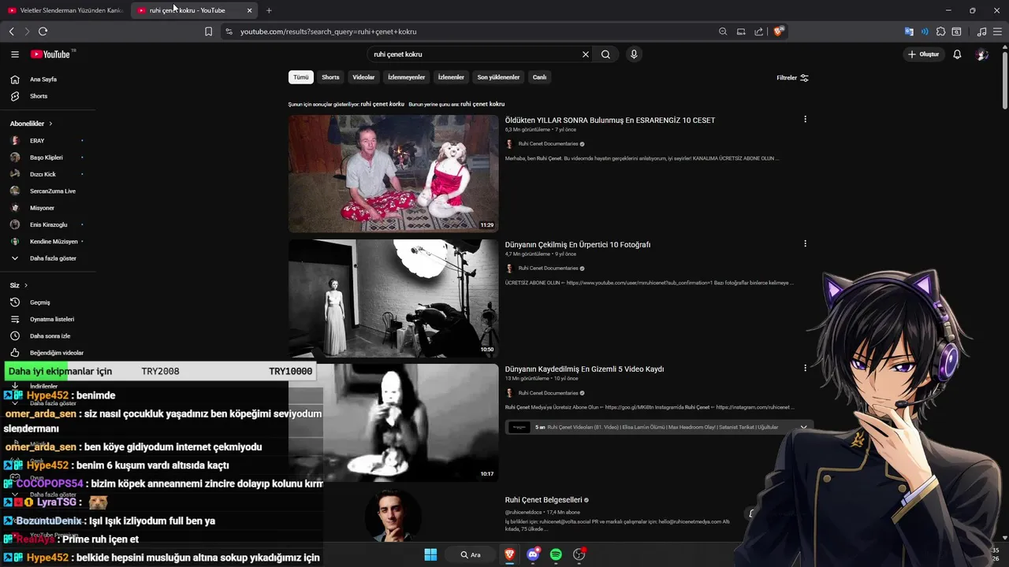Close the ruhi çenet kokru tab
Screen dimensions: 1009x567
tap(249, 10)
